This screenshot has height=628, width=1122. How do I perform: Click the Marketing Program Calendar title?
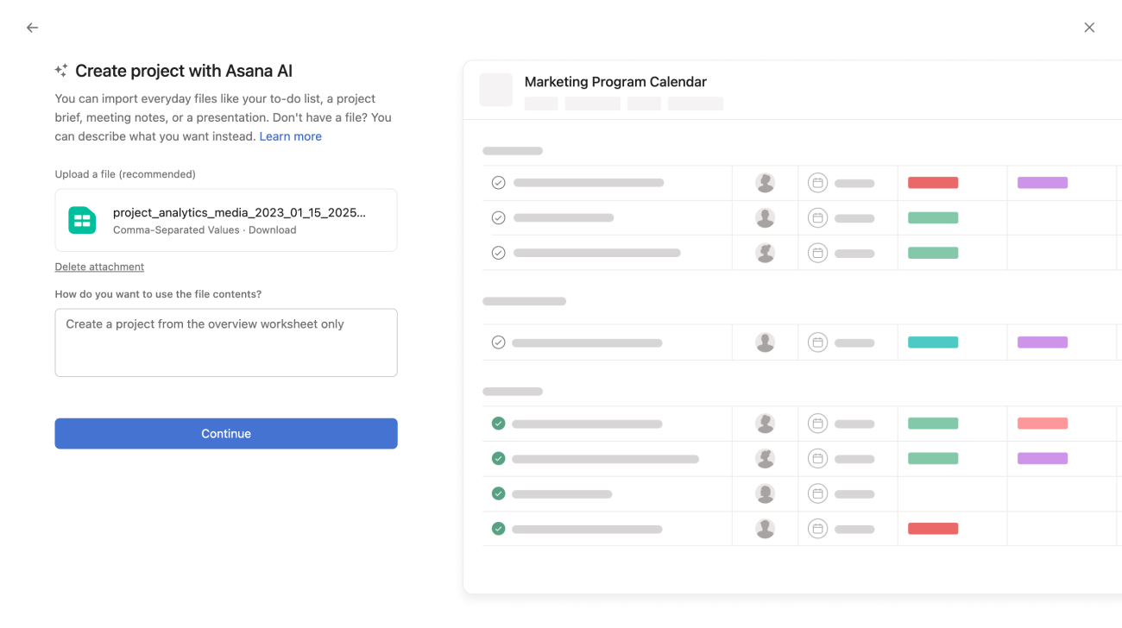(615, 82)
